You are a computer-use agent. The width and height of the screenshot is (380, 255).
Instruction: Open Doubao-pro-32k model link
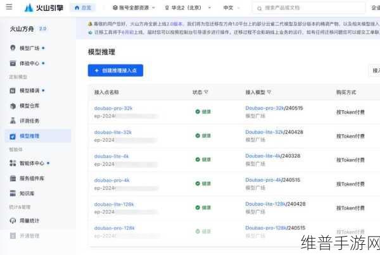(x=264, y=108)
